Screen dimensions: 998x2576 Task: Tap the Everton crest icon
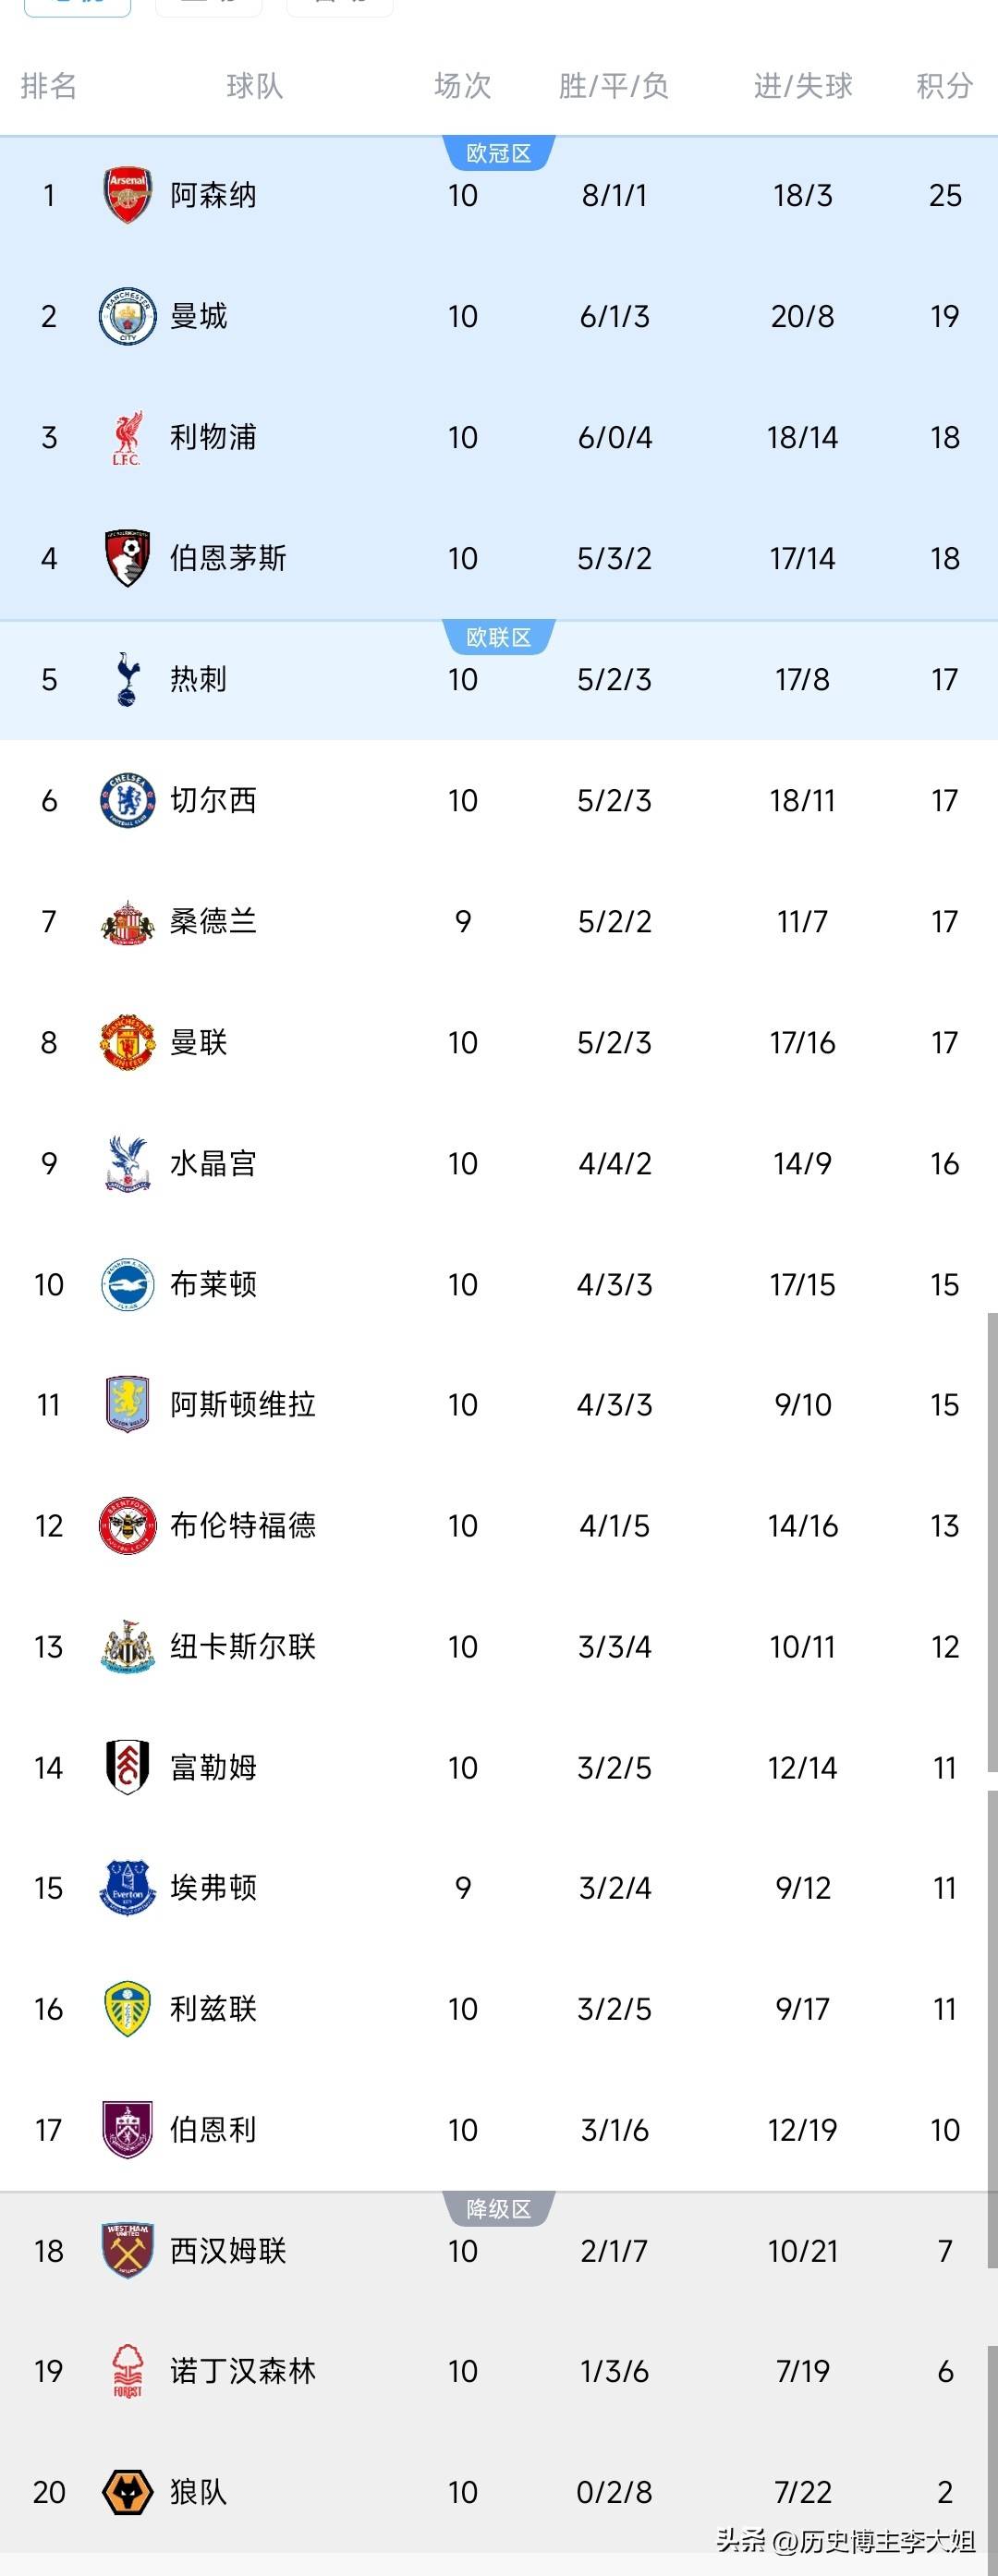coord(127,1887)
